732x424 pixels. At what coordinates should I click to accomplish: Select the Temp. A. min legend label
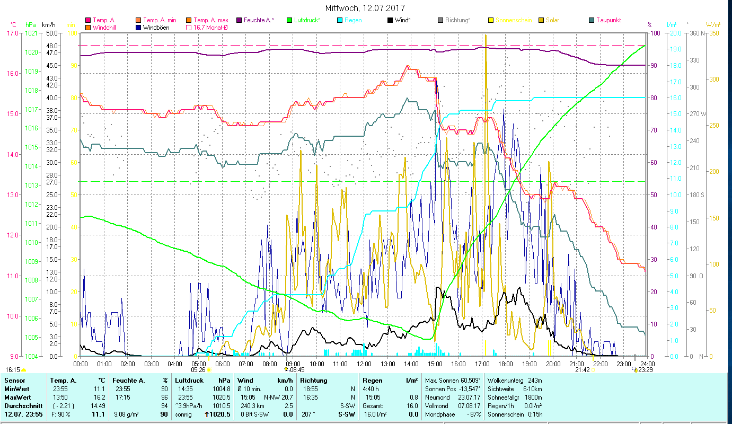pos(160,20)
